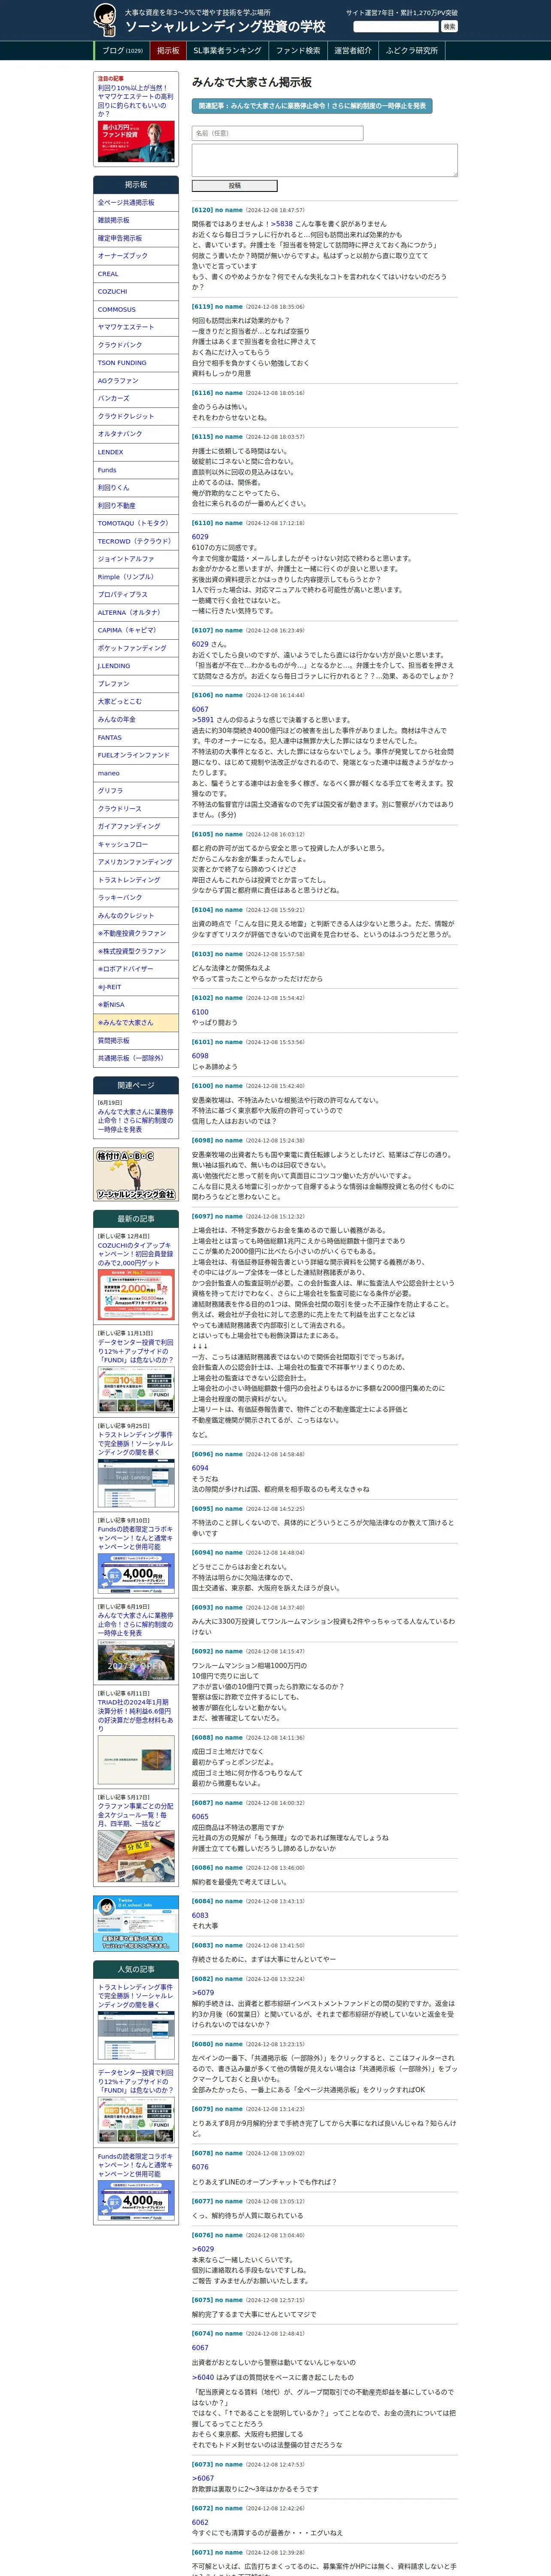Follow the 6098 reference in post 6101
This screenshot has width=551, height=2576.
tap(200, 1056)
